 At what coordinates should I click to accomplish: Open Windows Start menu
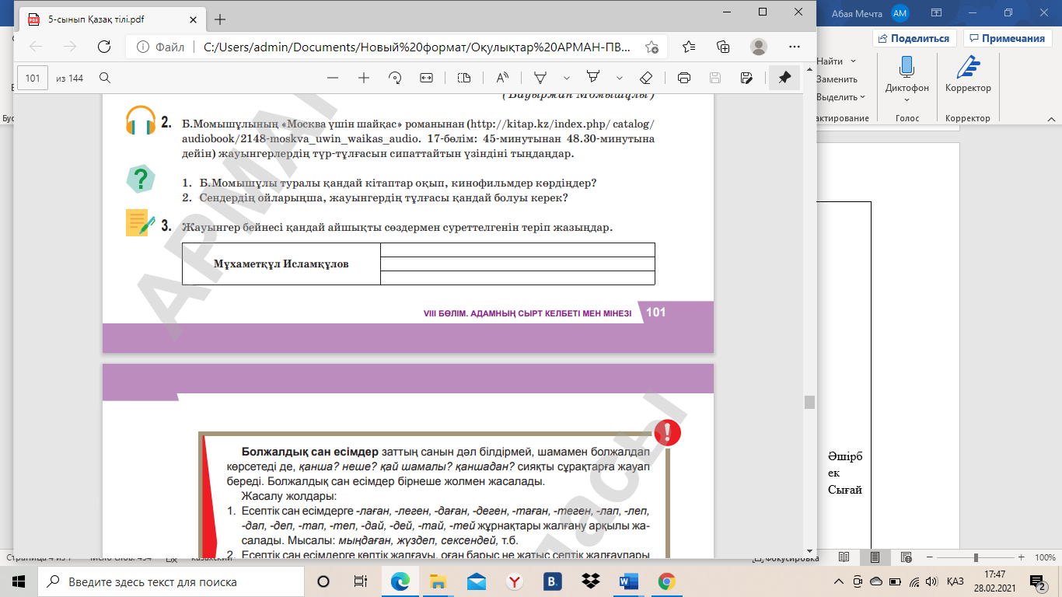[19, 581]
